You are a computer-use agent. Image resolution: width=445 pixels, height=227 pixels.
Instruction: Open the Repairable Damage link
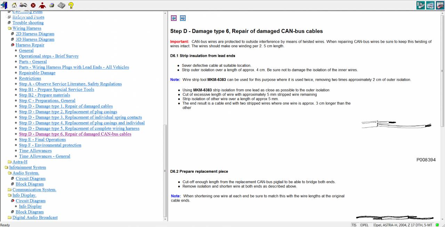pyautogui.click(x=37, y=73)
